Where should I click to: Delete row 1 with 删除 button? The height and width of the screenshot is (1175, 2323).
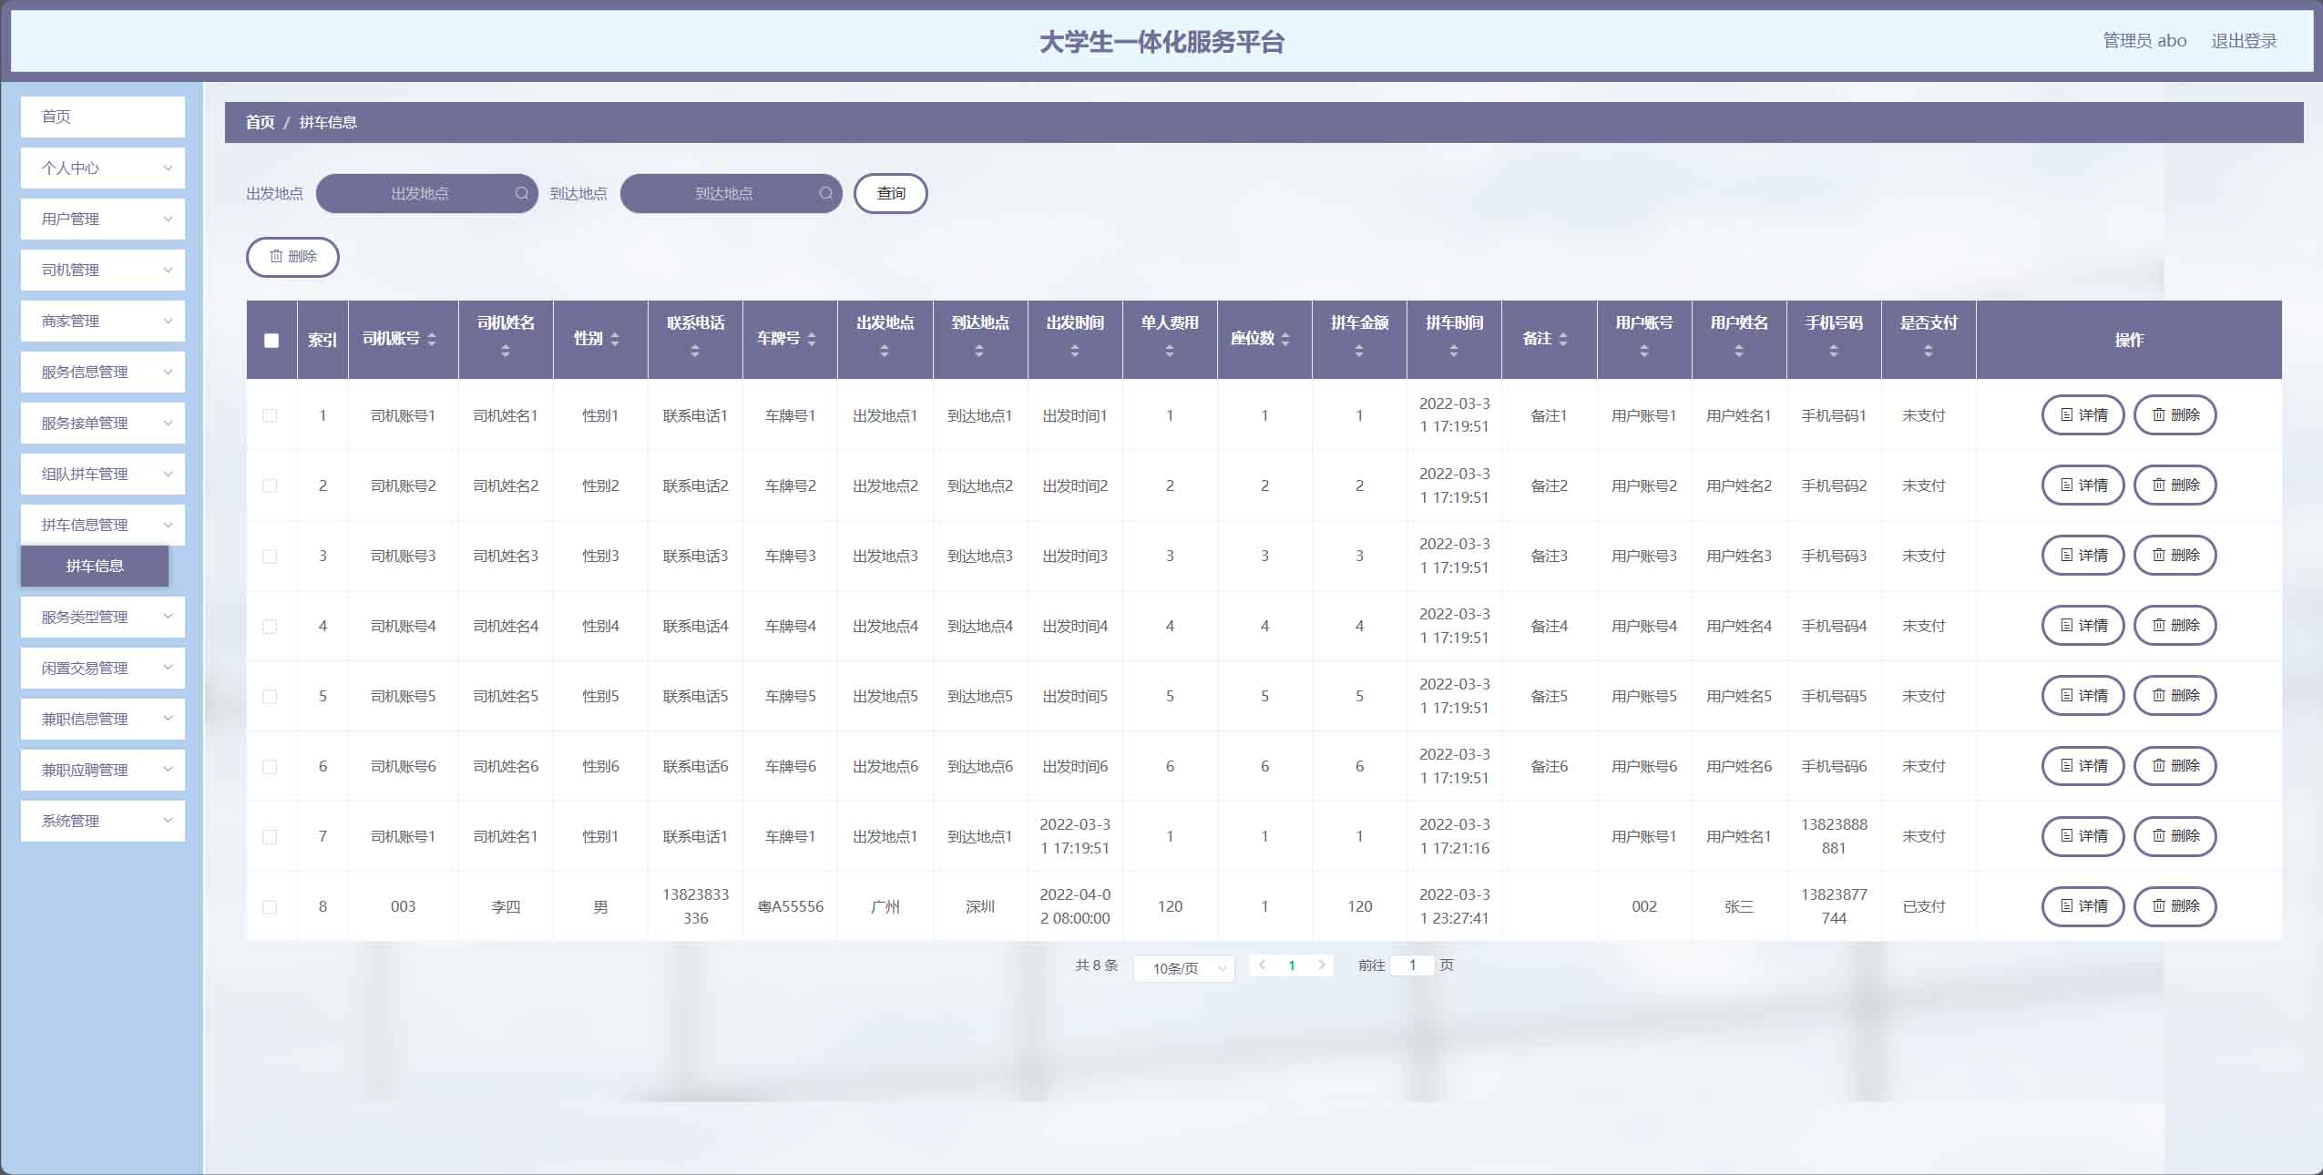[x=2175, y=415]
